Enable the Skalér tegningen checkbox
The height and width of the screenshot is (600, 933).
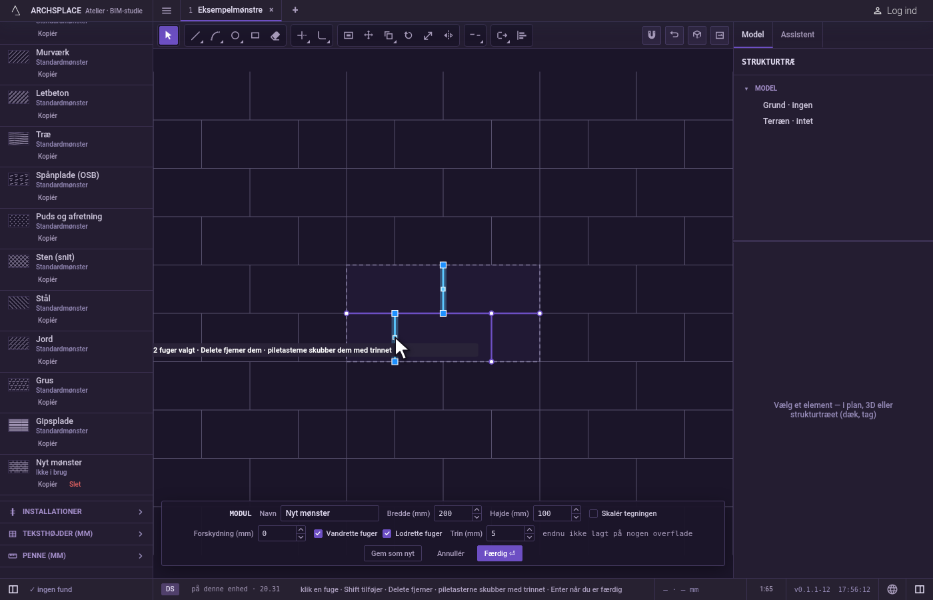point(593,513)
